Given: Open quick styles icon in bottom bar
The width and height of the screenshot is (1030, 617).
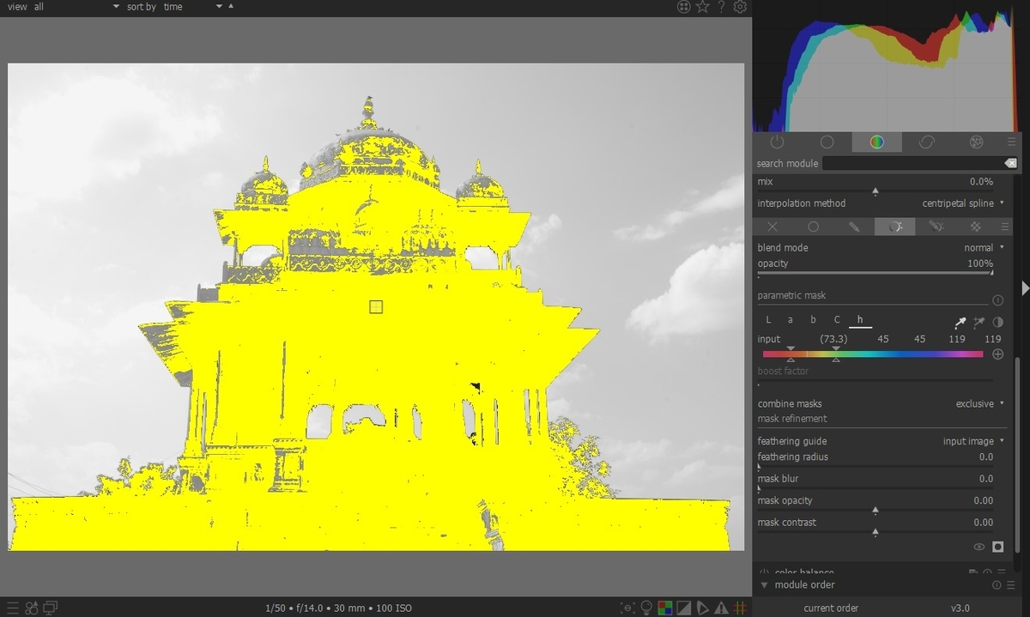Looking at the screenshot, I should point(32,608).
